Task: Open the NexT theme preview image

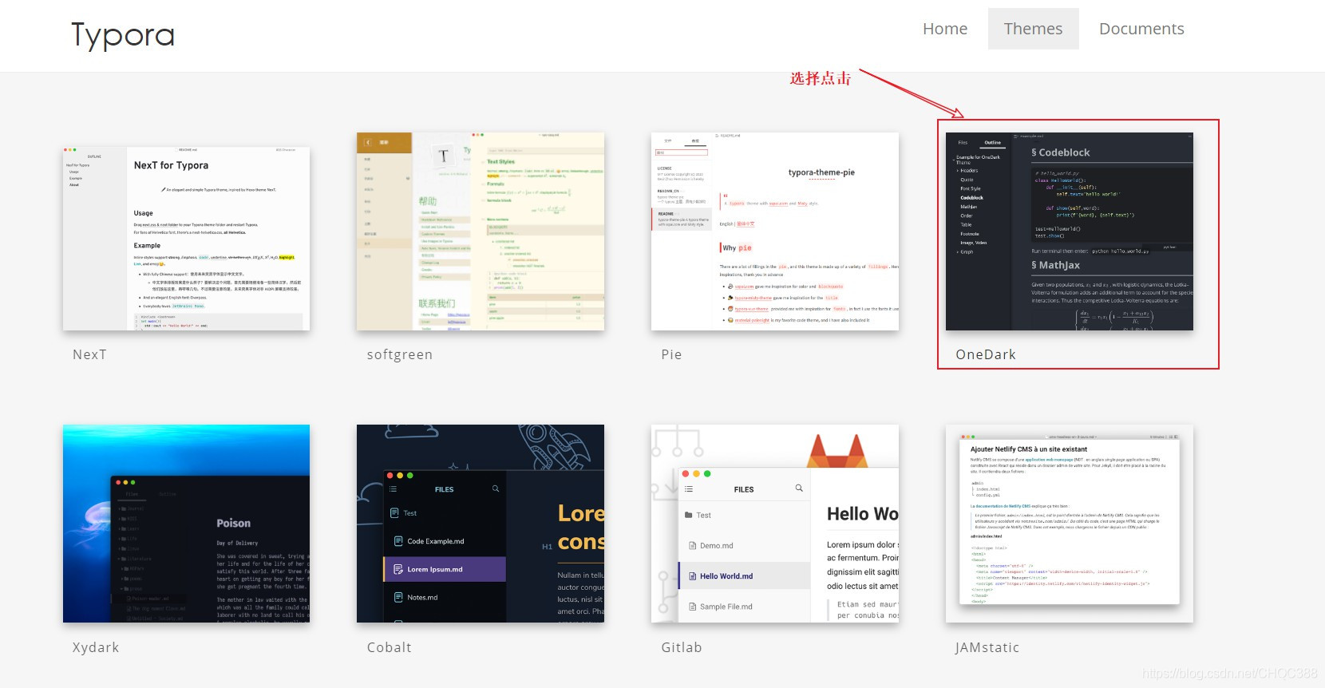Action: (186, 238)
